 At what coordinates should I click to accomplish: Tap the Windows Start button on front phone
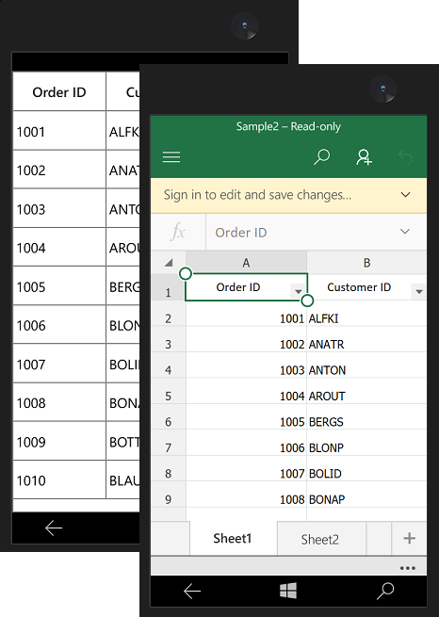point(288,591)
